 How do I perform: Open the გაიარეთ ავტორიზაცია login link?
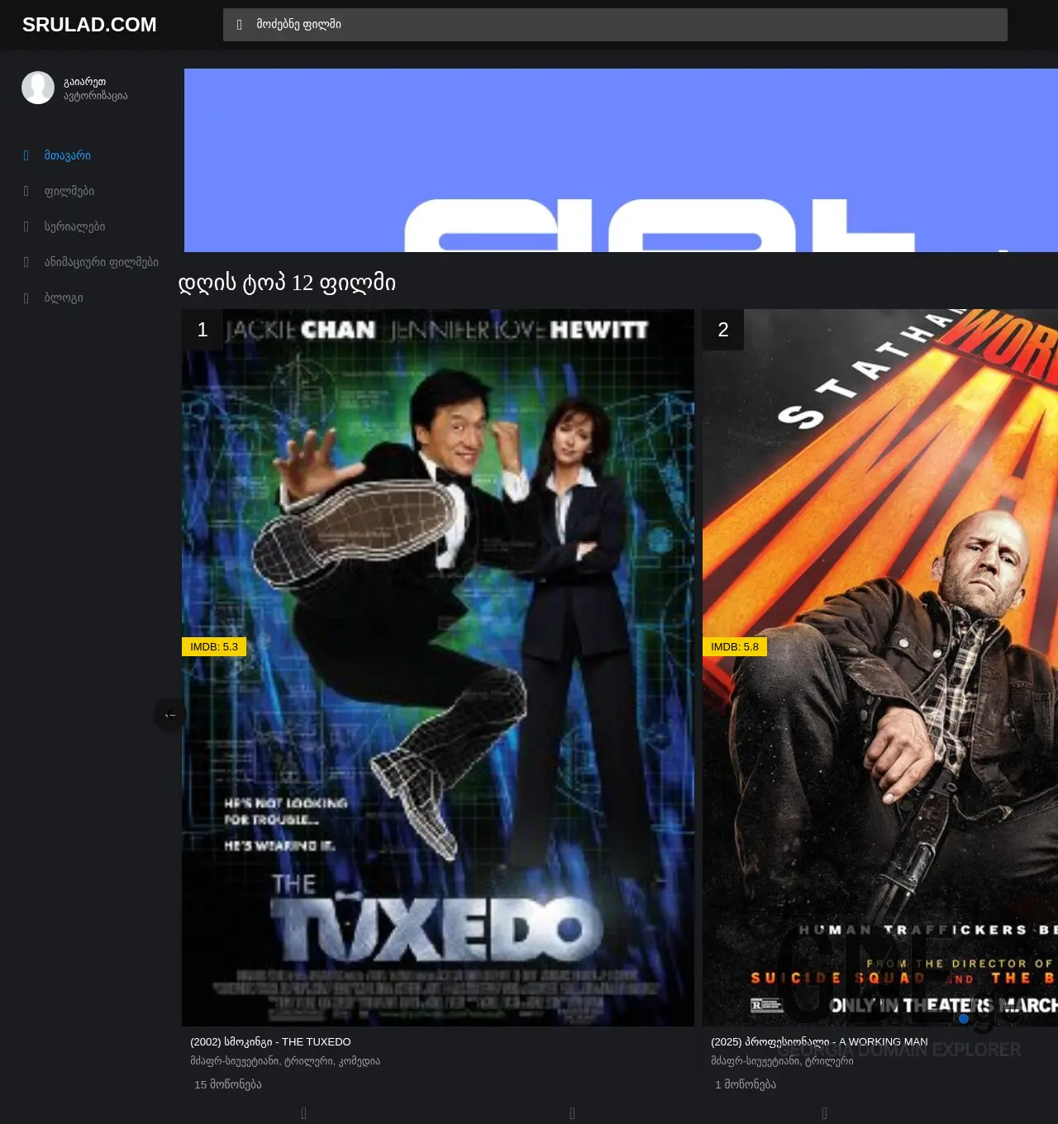[x=94, y=89]
